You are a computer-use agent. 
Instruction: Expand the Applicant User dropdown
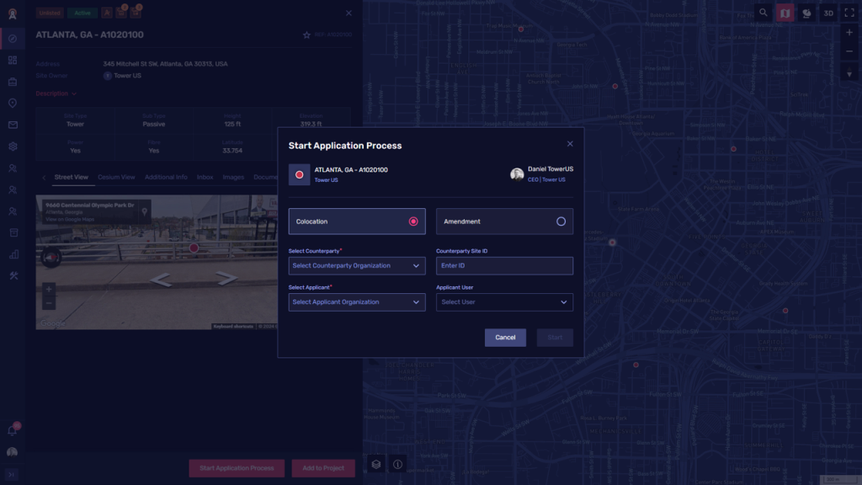click(x=504, y=302)
